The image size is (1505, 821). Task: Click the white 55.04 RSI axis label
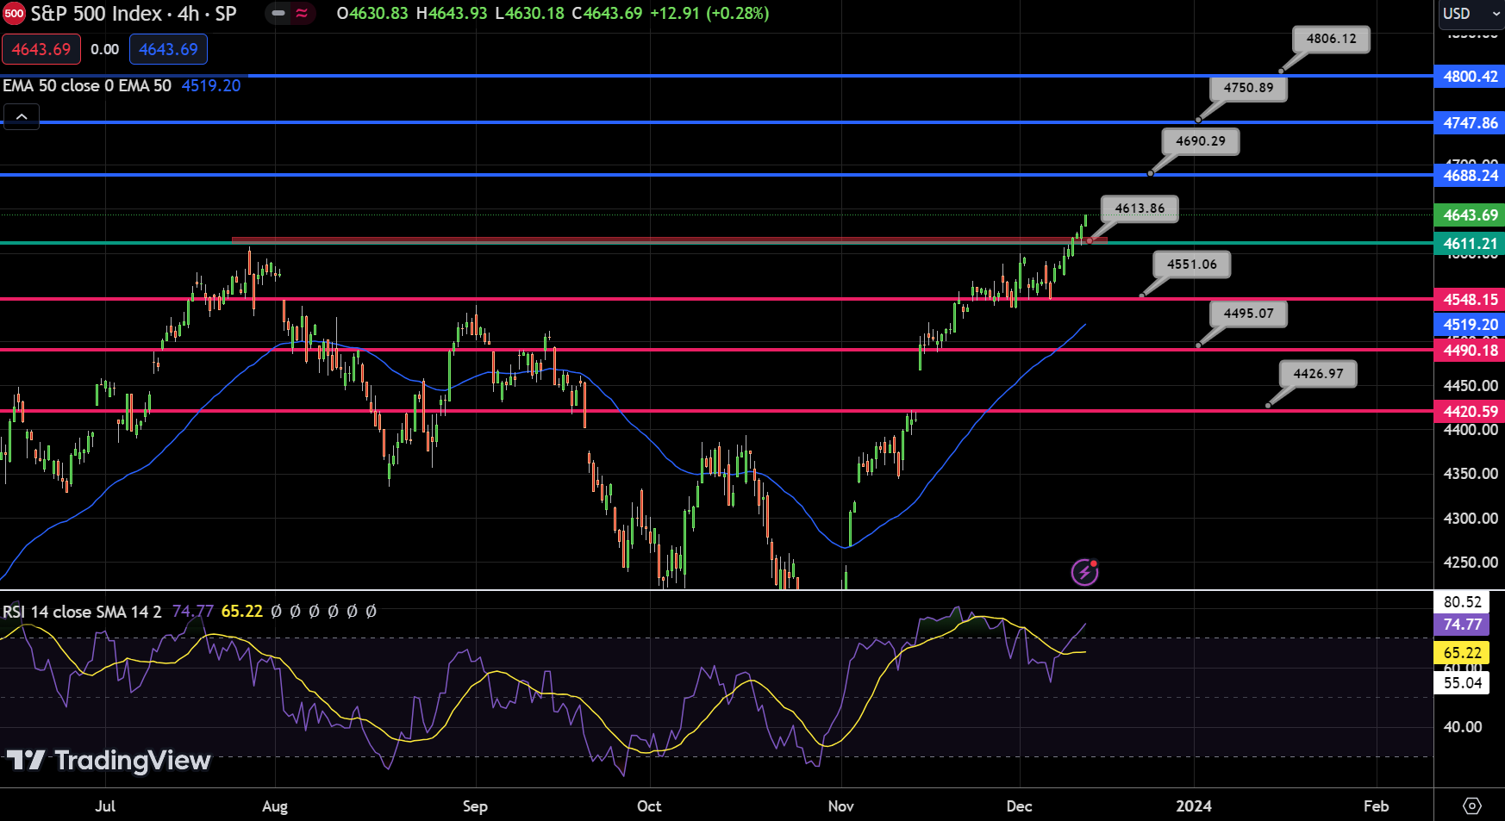pyautogui.click(x=1462, y=683)
